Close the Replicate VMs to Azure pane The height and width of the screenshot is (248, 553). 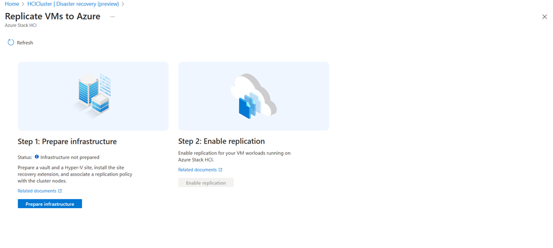click(544, 17)
